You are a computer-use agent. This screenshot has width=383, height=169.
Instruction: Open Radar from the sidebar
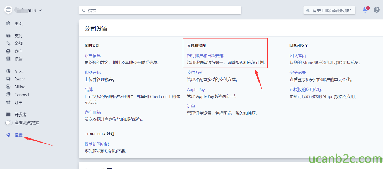[19, 79]
